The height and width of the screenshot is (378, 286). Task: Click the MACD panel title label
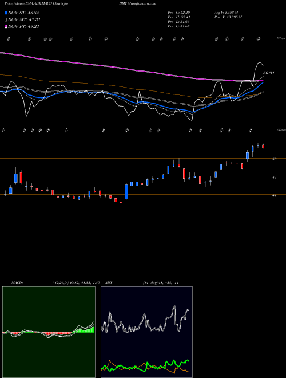coord(17,283)
